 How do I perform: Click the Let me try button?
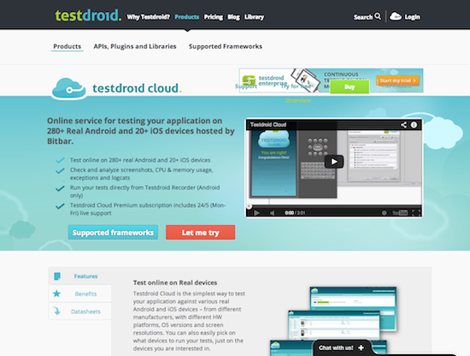point(201,233)
